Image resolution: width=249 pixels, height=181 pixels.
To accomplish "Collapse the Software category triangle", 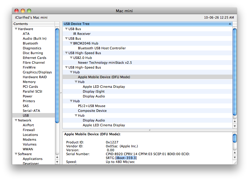I will click(16, 154).
